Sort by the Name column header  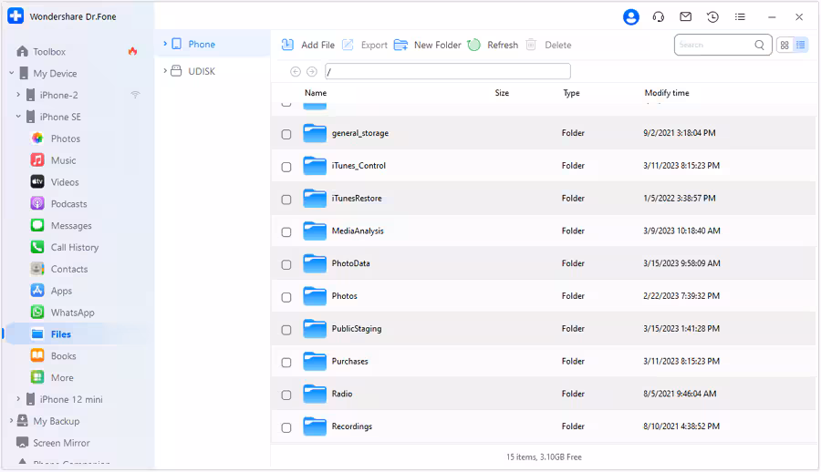tap(316, 93)
